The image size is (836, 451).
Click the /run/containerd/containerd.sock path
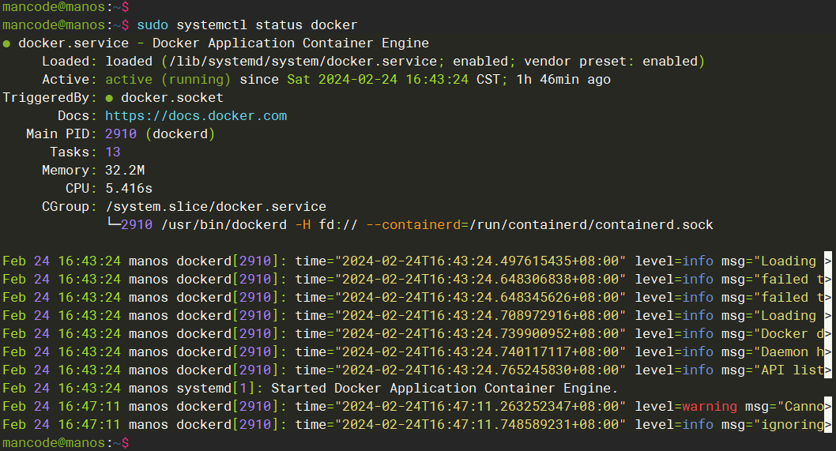click(x=590, y=225)
